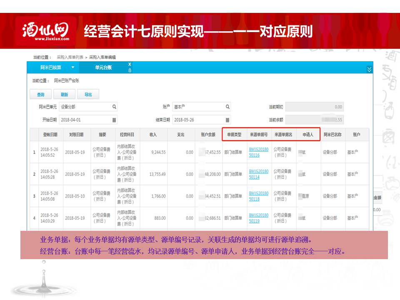Click the 采购入库单列表 breadcrumb
400x300 pixels.
[x=70, y=57]
